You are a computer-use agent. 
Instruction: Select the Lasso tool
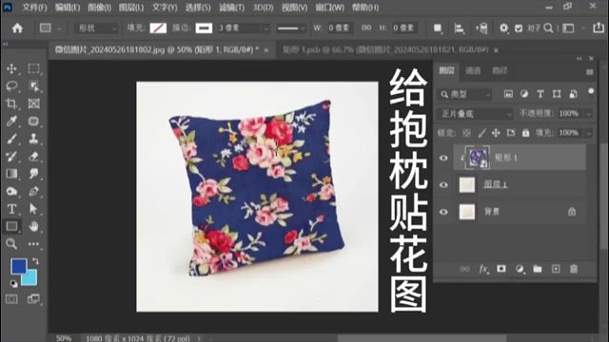click(11, 86)
